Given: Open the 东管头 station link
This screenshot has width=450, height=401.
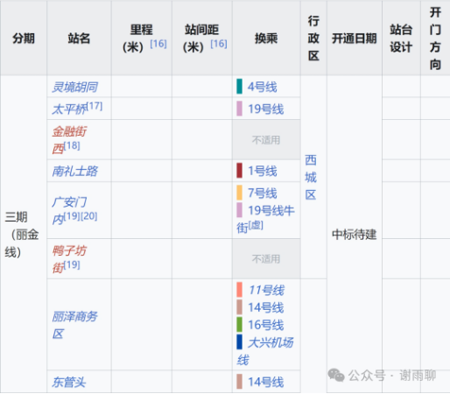Looking at the screenshot, I should coord(69,382).
